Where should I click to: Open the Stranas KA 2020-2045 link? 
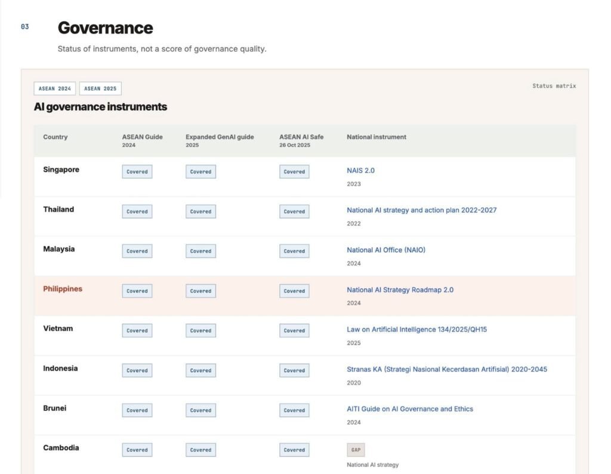click(446, 369)
